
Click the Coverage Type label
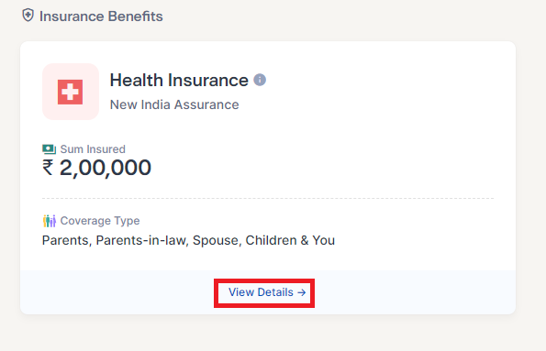click(100, 221)
